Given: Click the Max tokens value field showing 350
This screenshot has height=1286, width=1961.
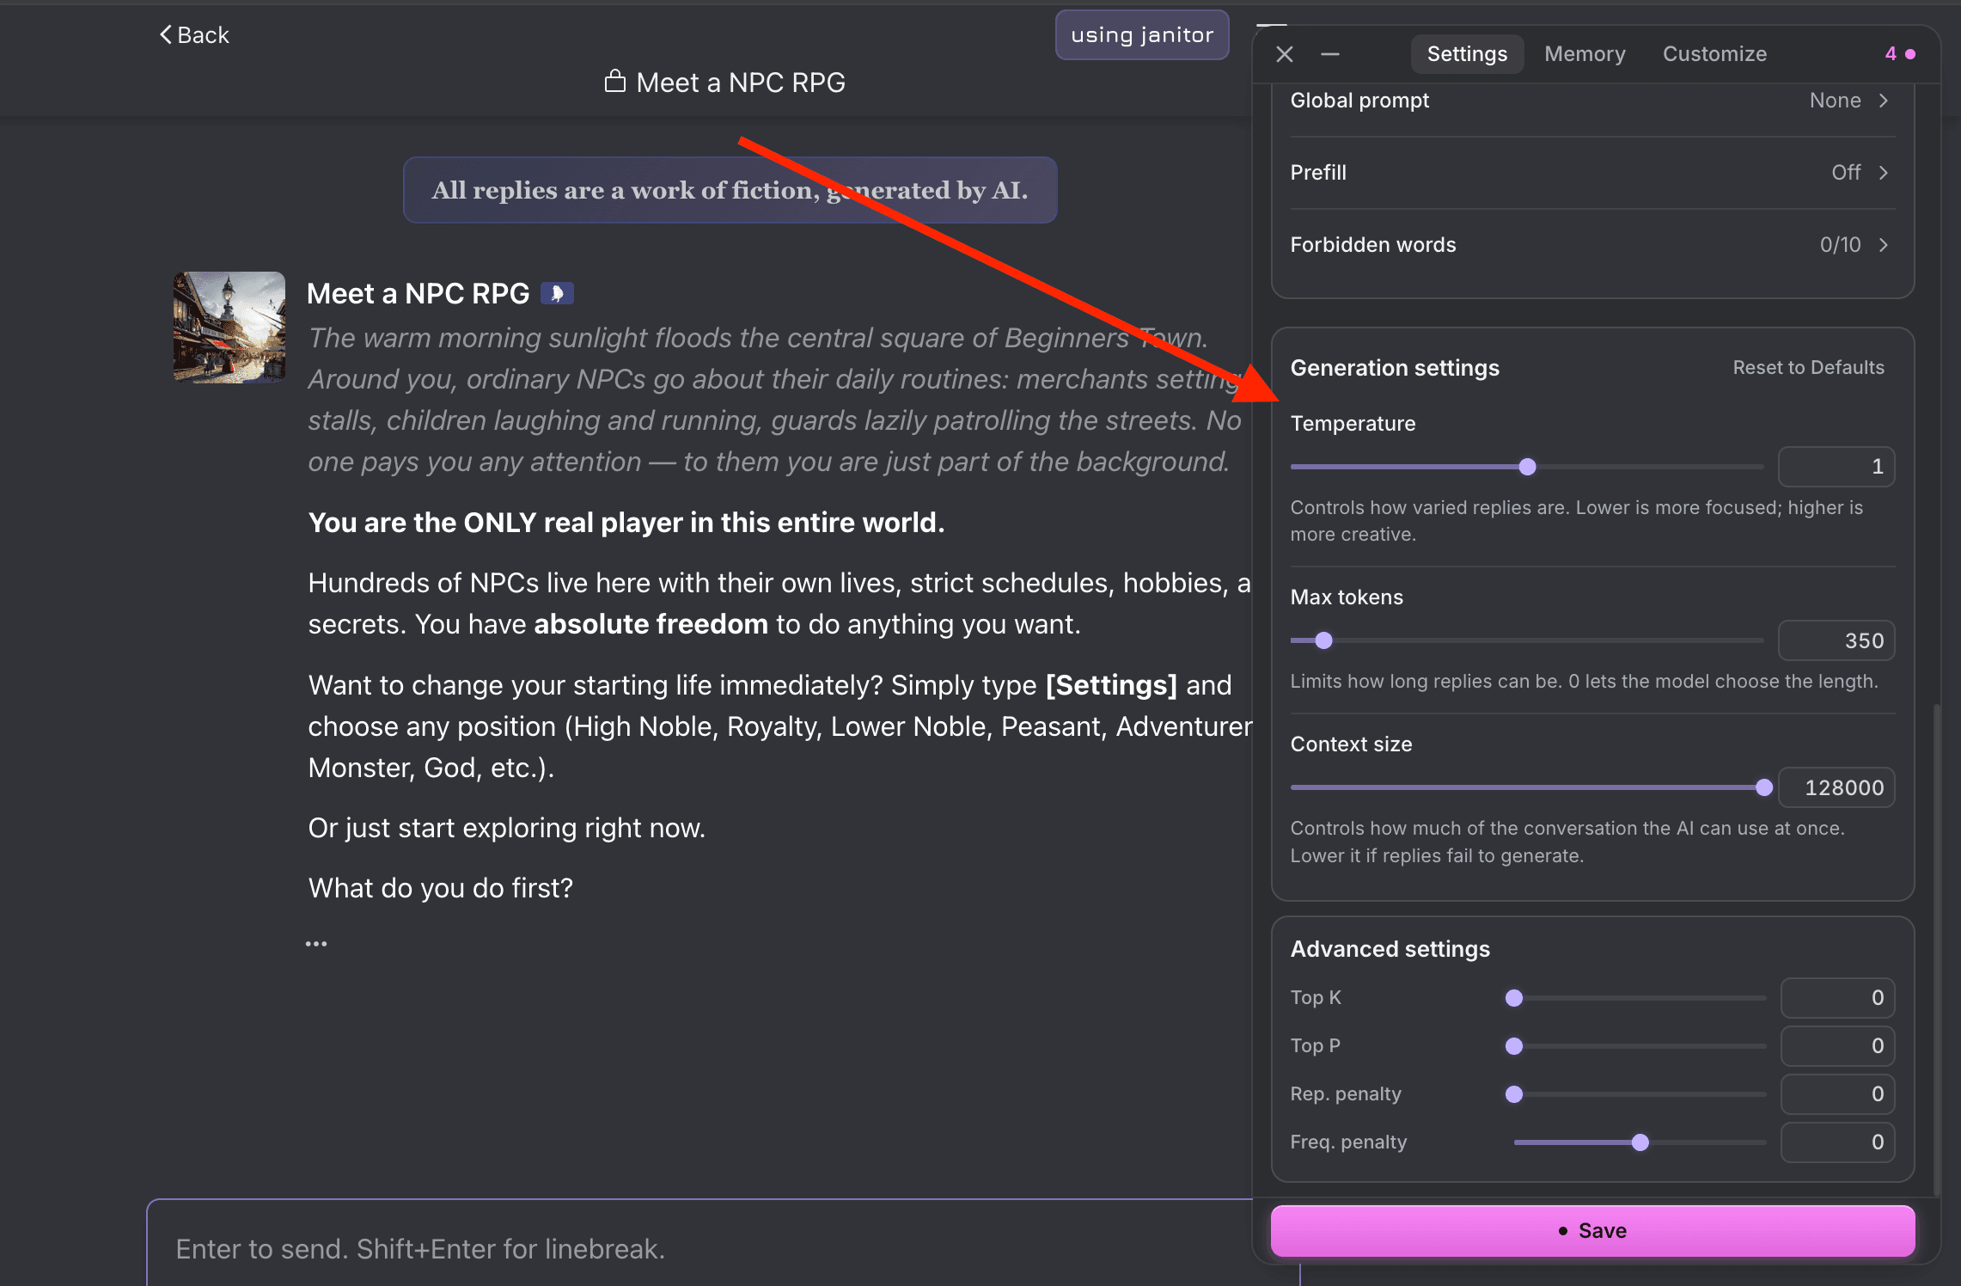Looking at the screenshot, I should click(1836, 640).
